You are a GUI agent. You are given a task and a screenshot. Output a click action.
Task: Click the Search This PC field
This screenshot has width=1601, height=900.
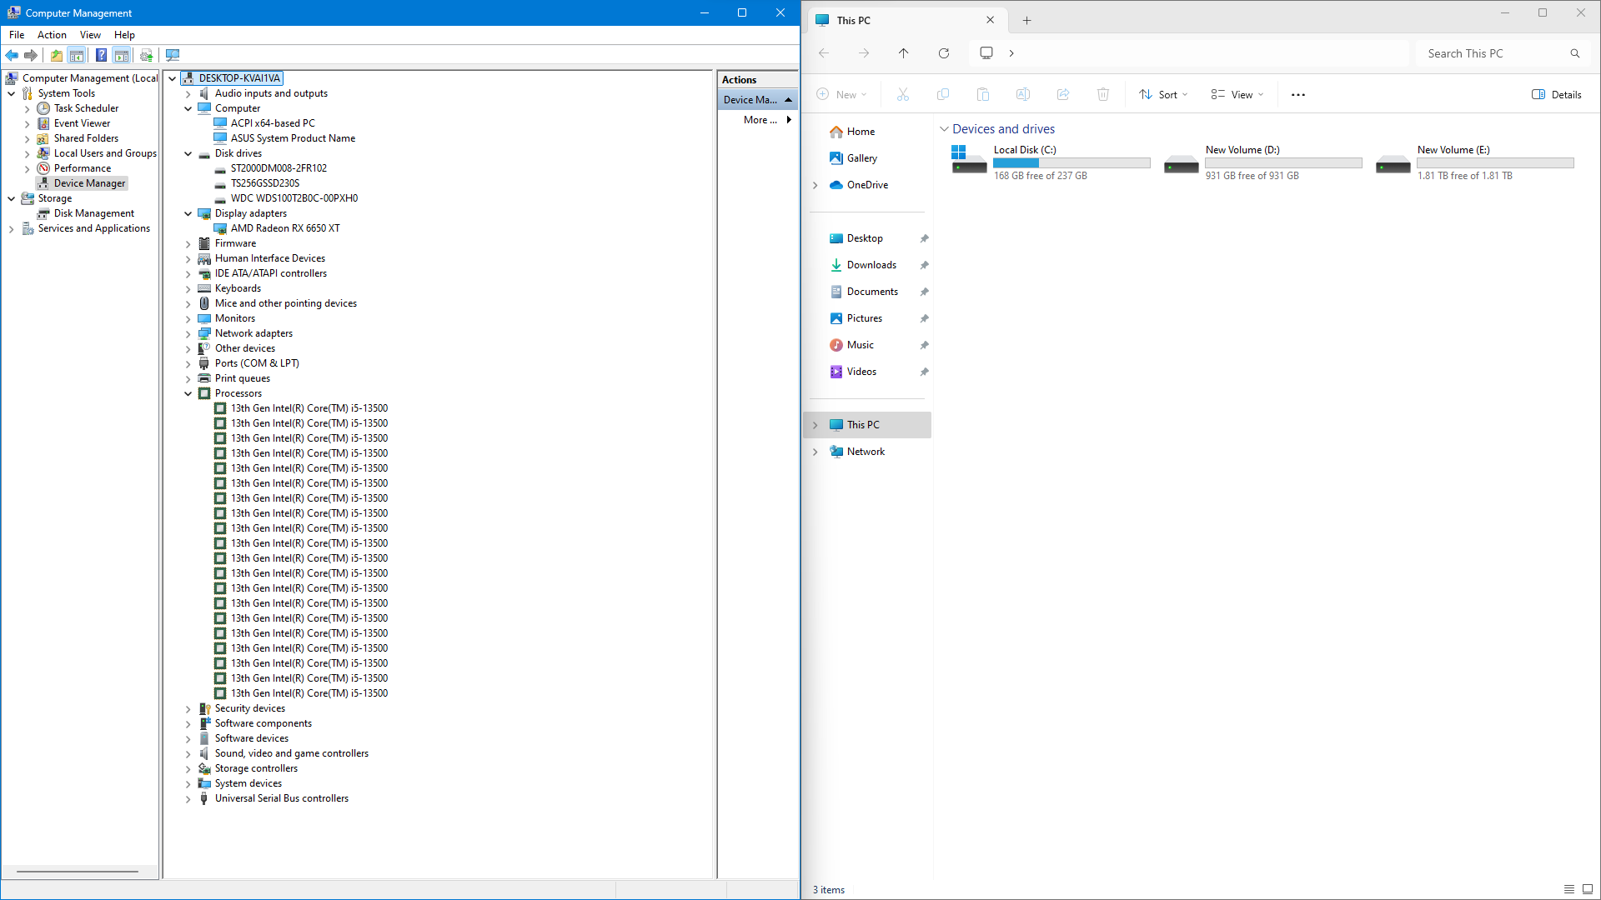(1493, 53)
